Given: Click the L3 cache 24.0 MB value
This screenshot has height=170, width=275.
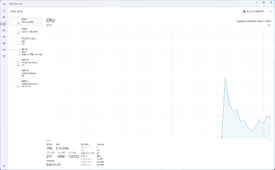Looking at the screenshot, I should click(x=100, y=165).
